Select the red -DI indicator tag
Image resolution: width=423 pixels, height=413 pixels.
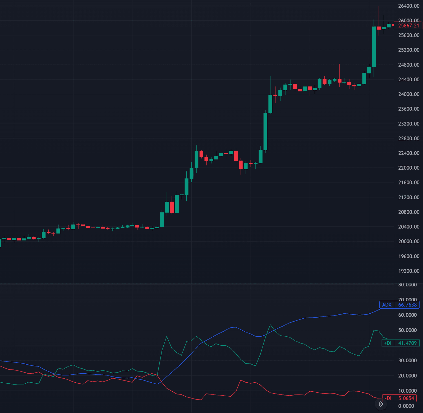pyautogui.click(x=388, y=398)
